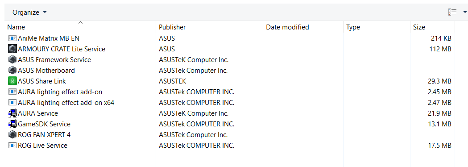The height and width of the screenshot is (167, 468).
Task: Select the ARMOURY CRATE Lite Service icon
Action: click(12, 49)
